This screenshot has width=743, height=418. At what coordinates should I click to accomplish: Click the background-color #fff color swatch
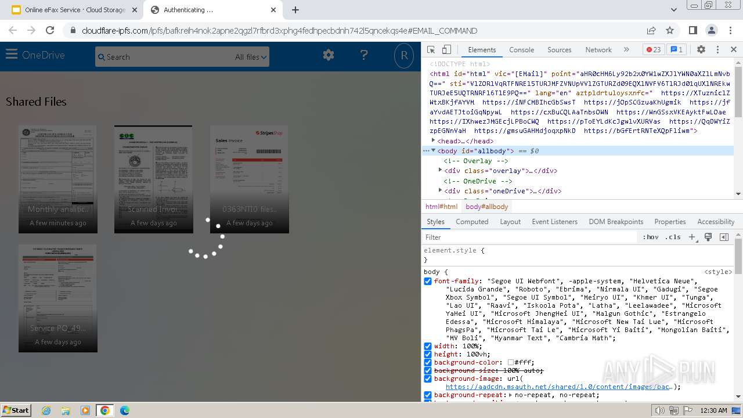point(511,362)
